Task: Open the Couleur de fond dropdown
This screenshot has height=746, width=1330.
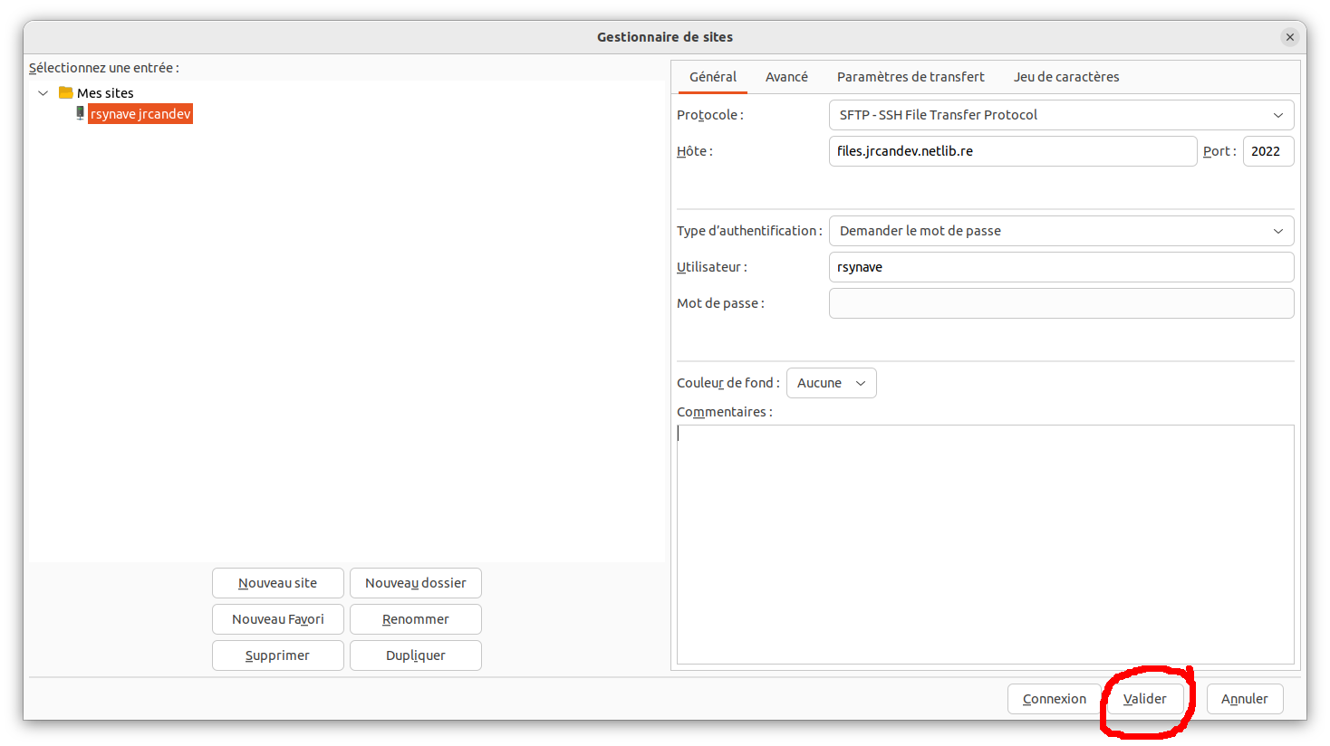Action: (831, 383)
